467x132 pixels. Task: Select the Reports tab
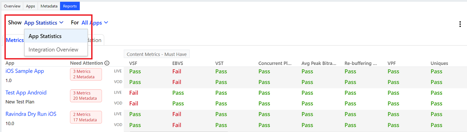coord(70,6)
